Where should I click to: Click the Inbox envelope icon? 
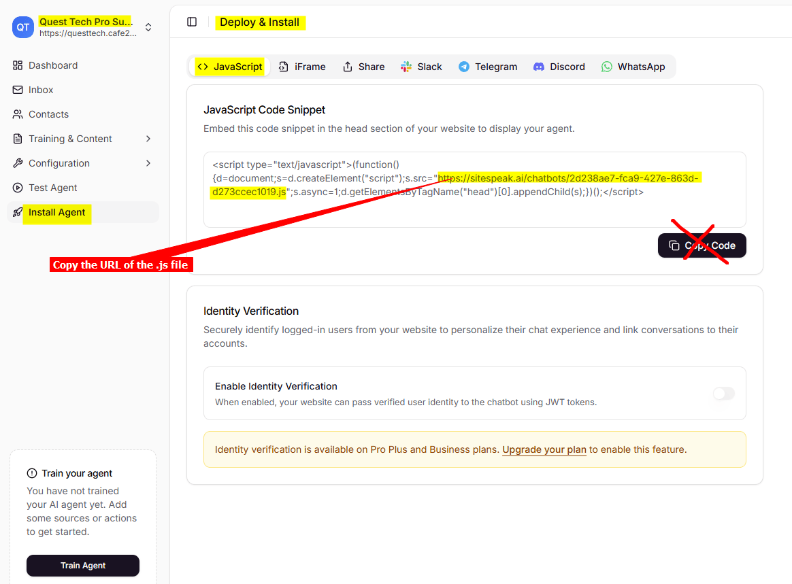18,90
